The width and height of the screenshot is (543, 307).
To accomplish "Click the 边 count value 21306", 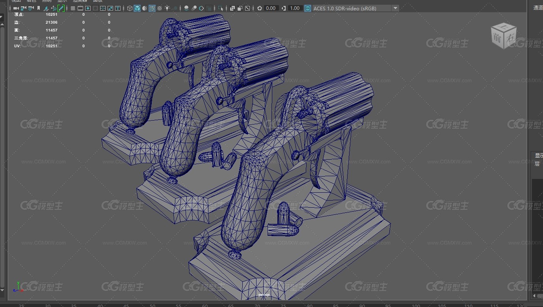I will pyautogui.click(x=52, y=22).
